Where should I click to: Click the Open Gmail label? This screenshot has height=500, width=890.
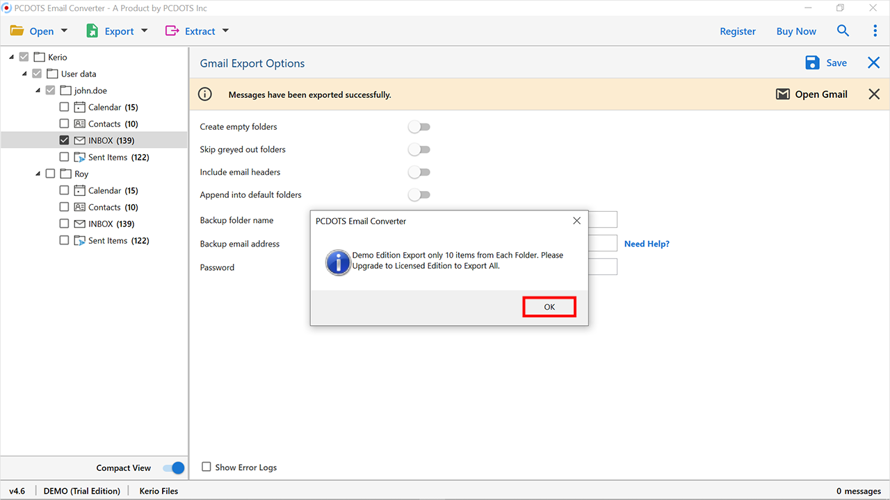[x=821, y=94]
